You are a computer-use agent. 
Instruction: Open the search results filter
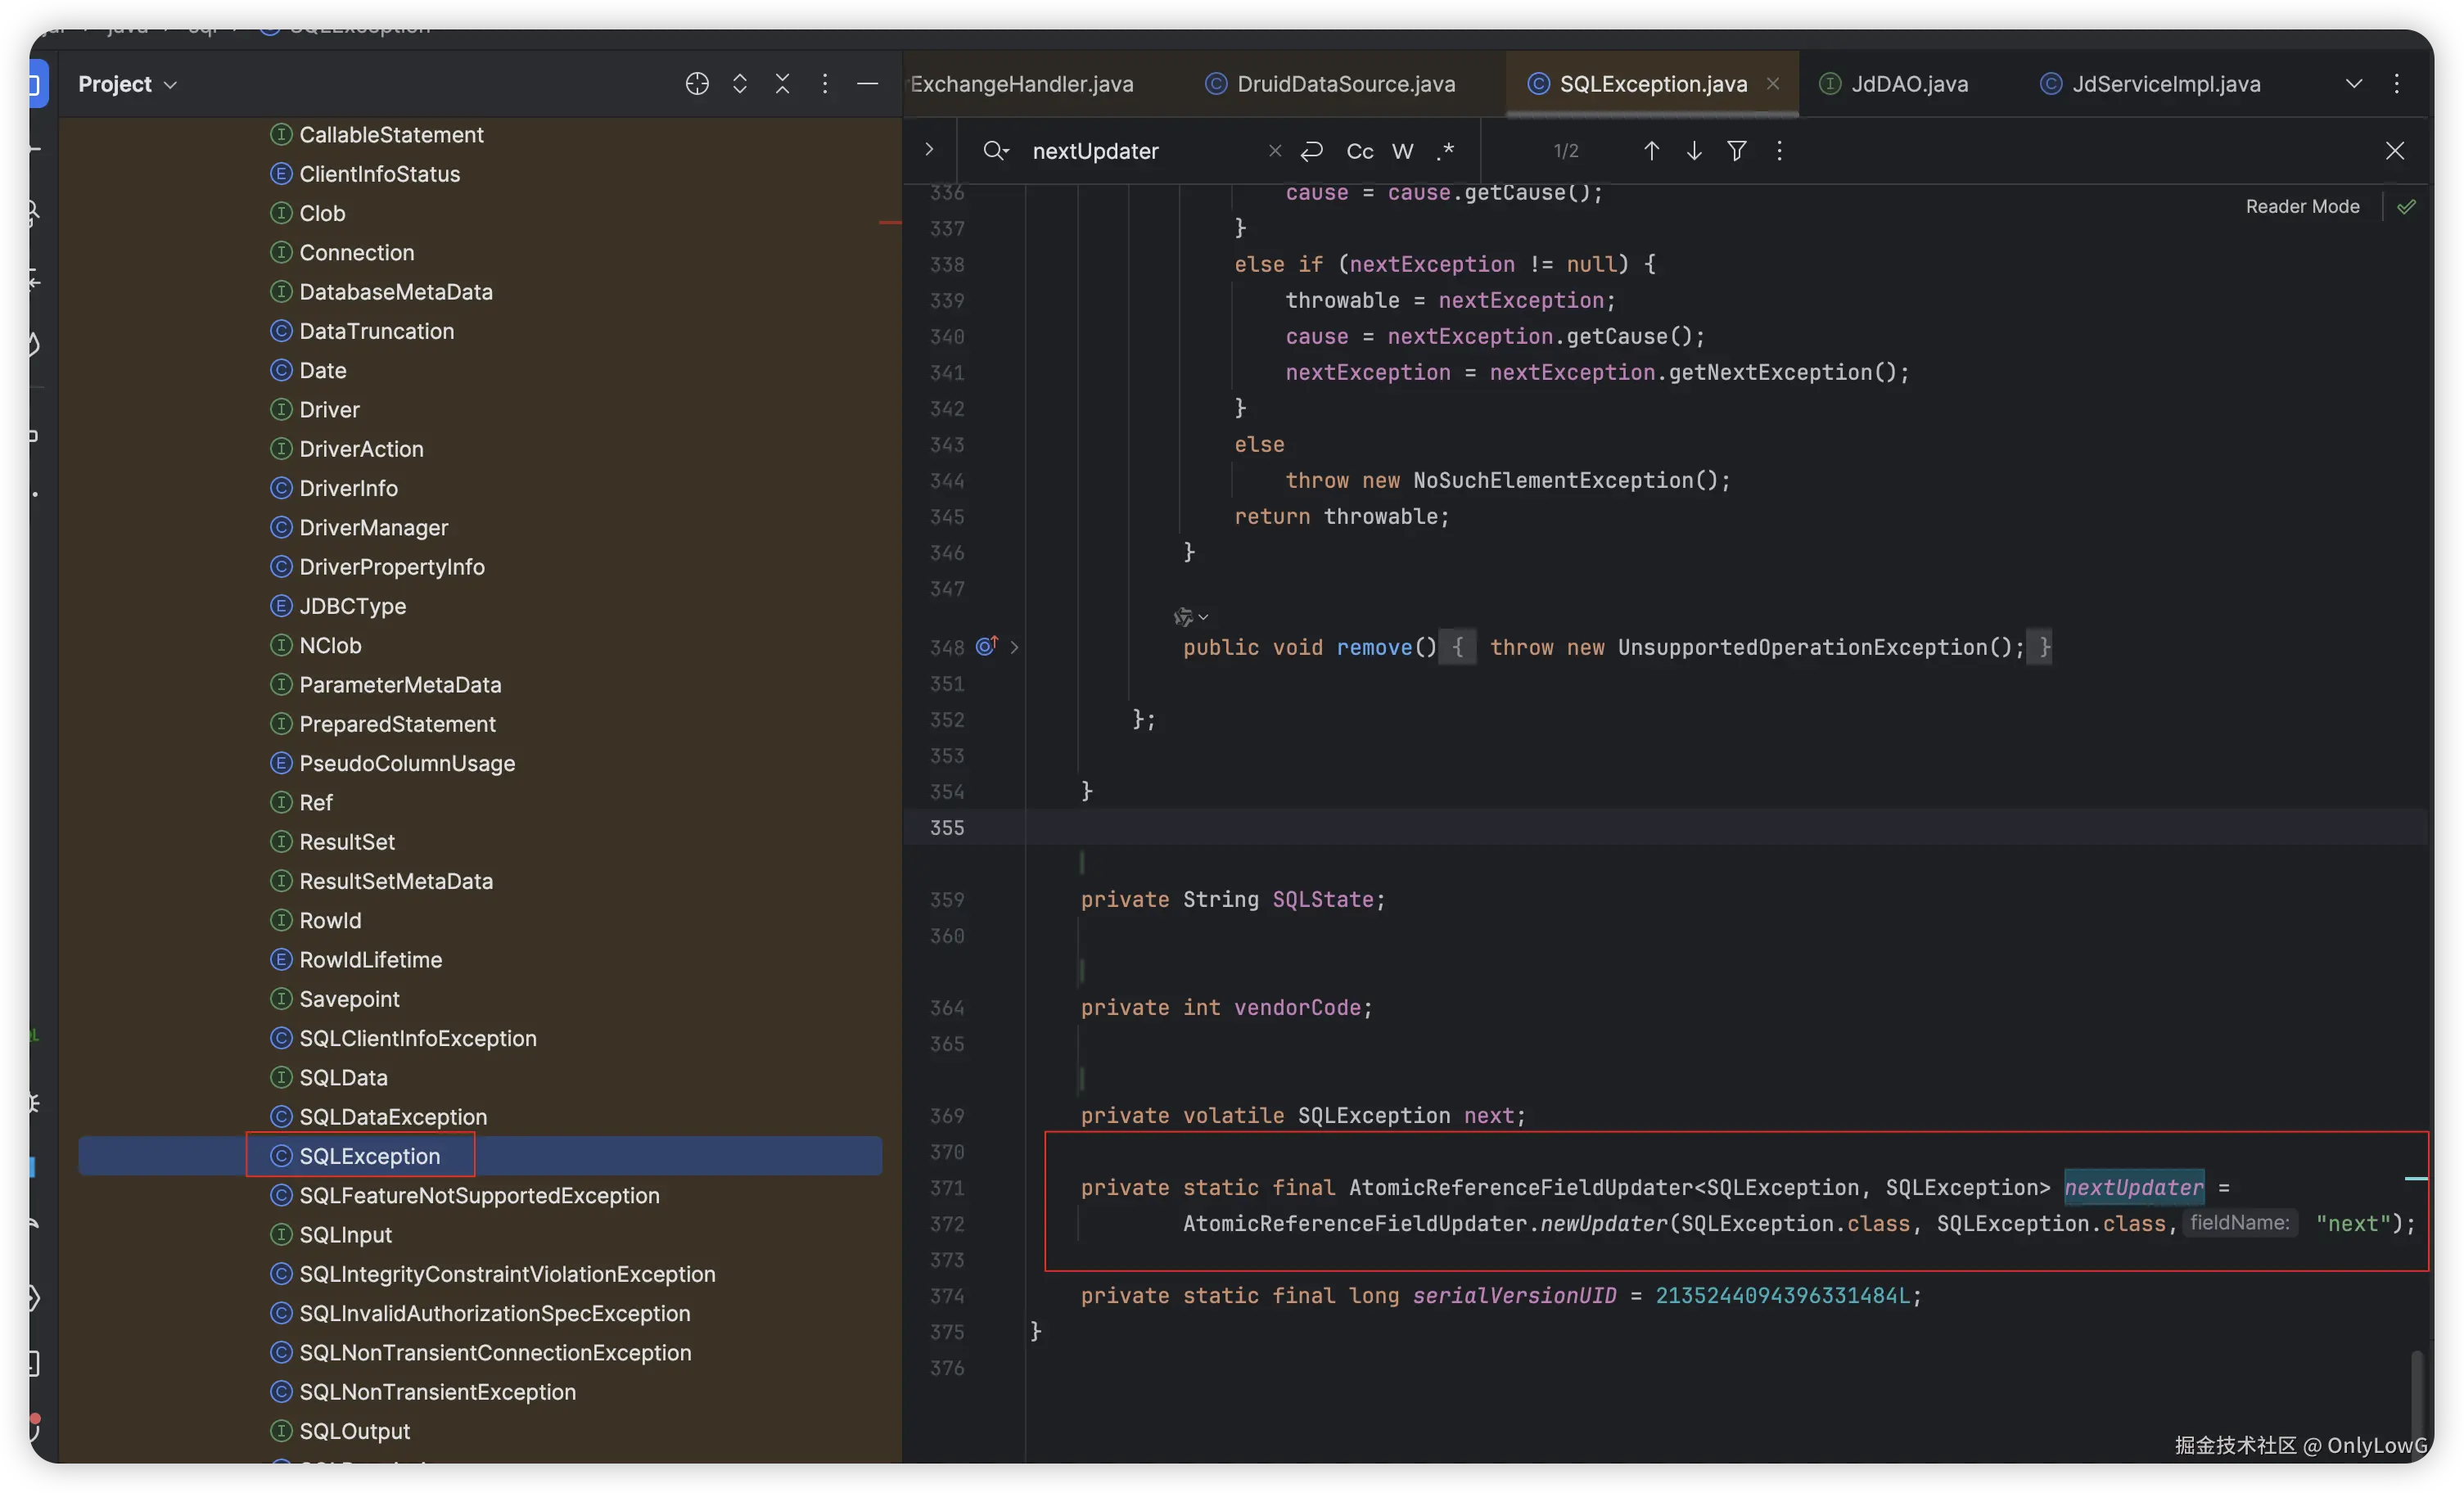point(1737,151)
